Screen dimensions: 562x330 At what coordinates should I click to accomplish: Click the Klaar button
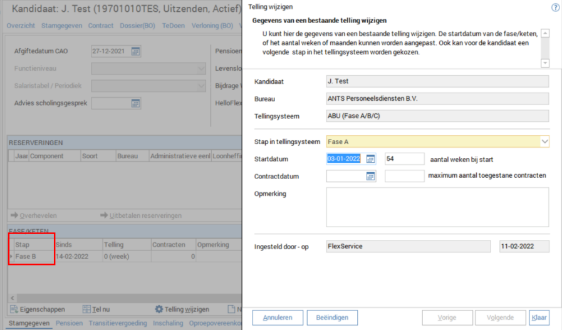[539, 317]
